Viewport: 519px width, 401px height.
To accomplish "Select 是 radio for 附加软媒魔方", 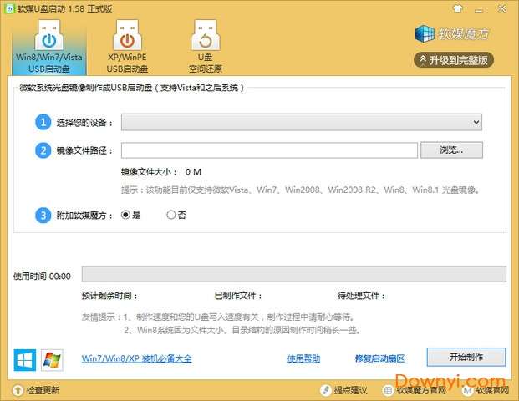I will [125, 215].
